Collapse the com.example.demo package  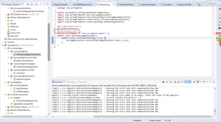8,8
